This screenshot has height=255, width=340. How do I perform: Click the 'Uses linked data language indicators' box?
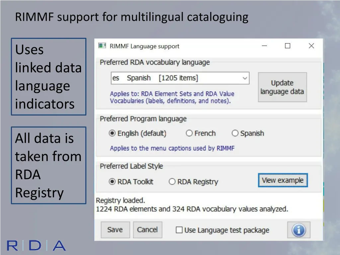[x=48, y=77]
